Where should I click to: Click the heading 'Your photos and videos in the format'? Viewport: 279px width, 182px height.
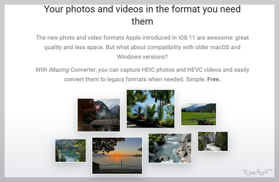tap(142, 15)
